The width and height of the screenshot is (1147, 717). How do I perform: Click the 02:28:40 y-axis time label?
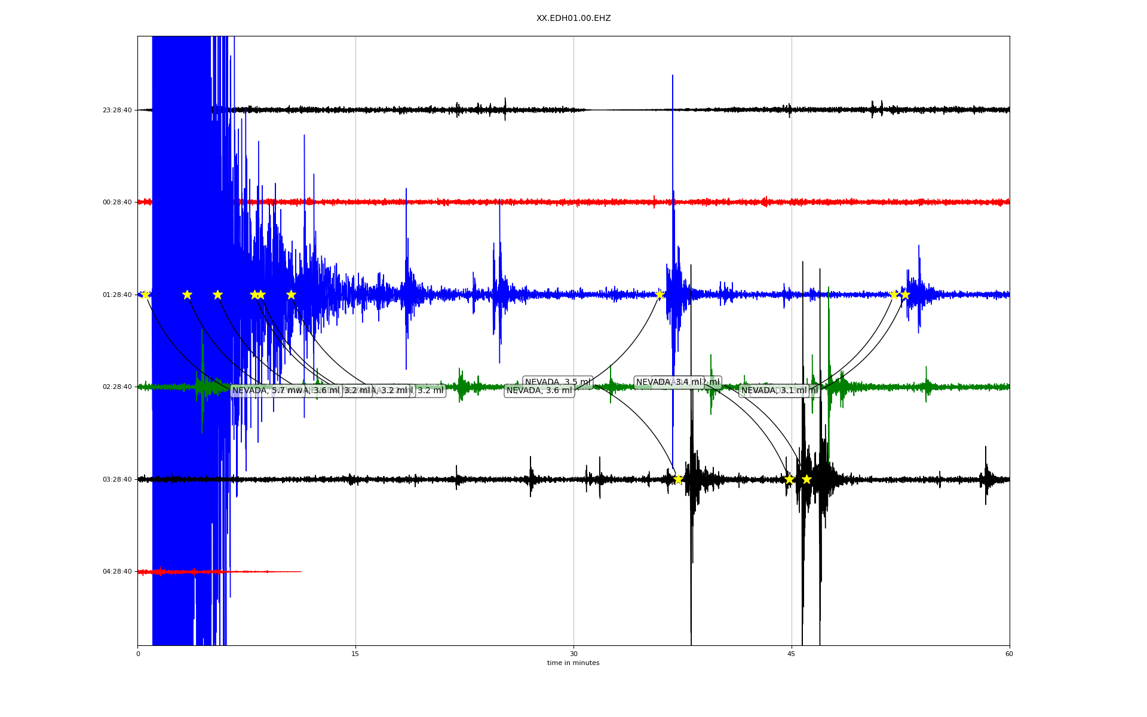[x=117, y=387]
